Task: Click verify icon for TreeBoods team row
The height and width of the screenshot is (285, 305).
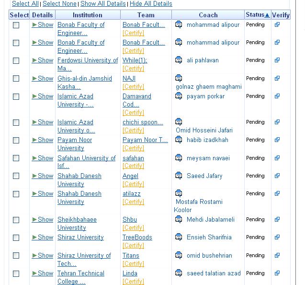Action: point(277,237)
